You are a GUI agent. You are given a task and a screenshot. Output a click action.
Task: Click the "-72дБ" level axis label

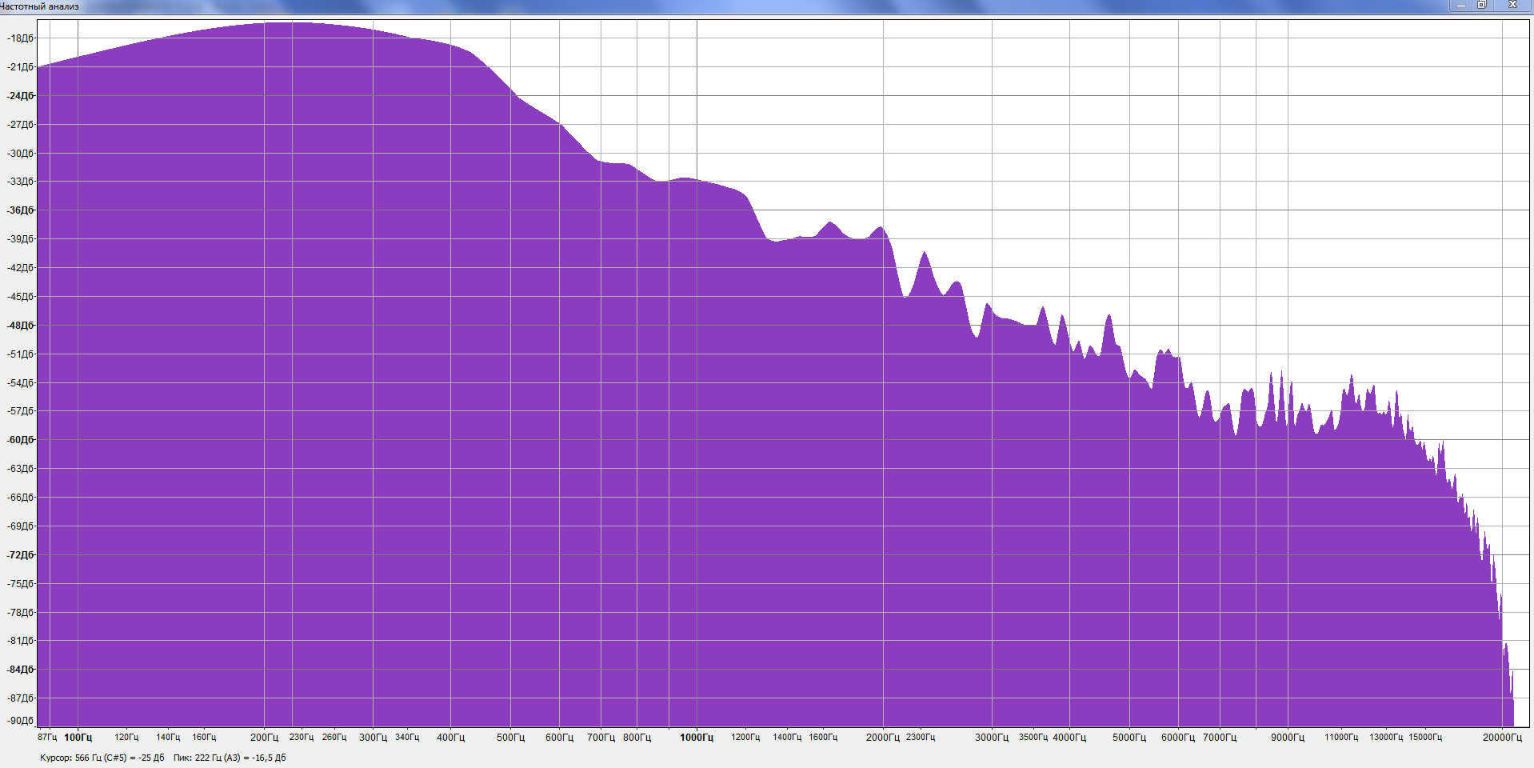point(22,555)
